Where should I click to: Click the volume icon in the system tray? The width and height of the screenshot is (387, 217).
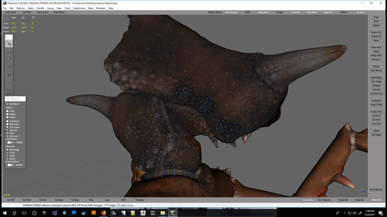click(x=354, y=213)
